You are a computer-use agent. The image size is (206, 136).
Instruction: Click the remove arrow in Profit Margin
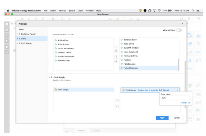click(116, 106)
